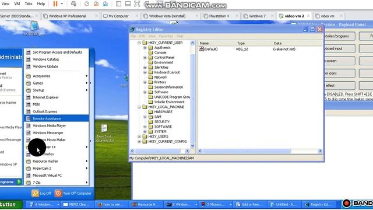Click the thumbnail bar layout icon
373x210 pixels.
pos(128,3)
